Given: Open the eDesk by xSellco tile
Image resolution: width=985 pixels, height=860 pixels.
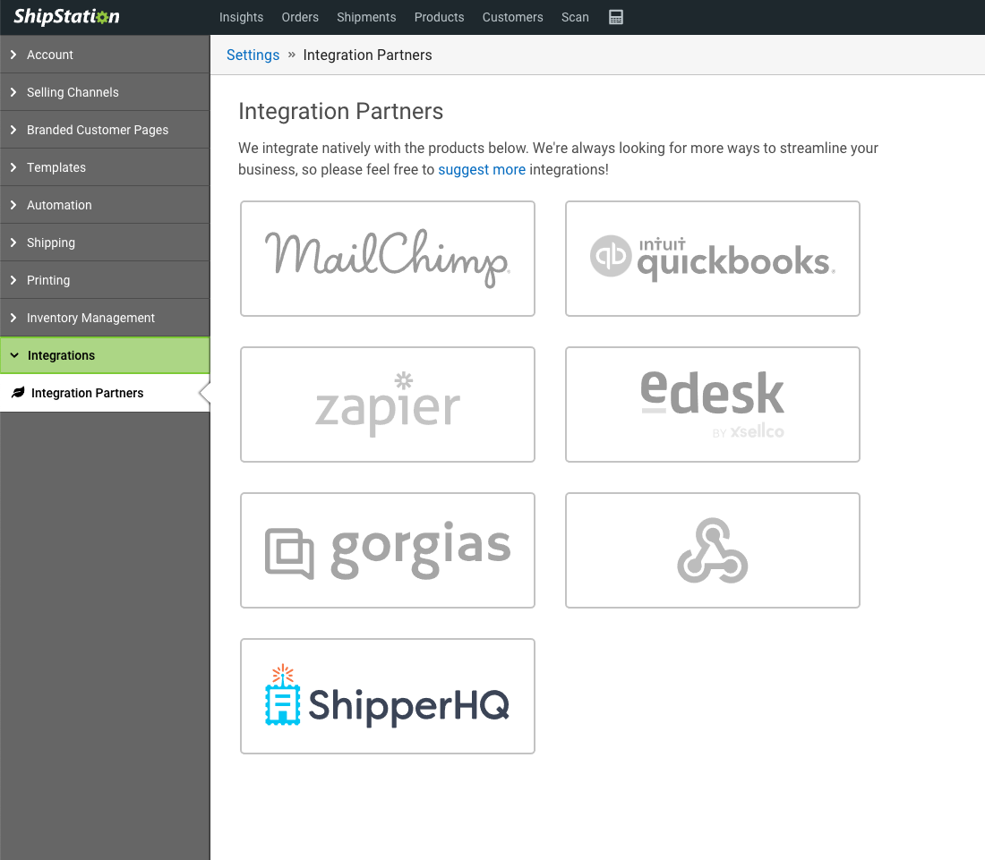Looking at the screenshot, I should 712,404.
